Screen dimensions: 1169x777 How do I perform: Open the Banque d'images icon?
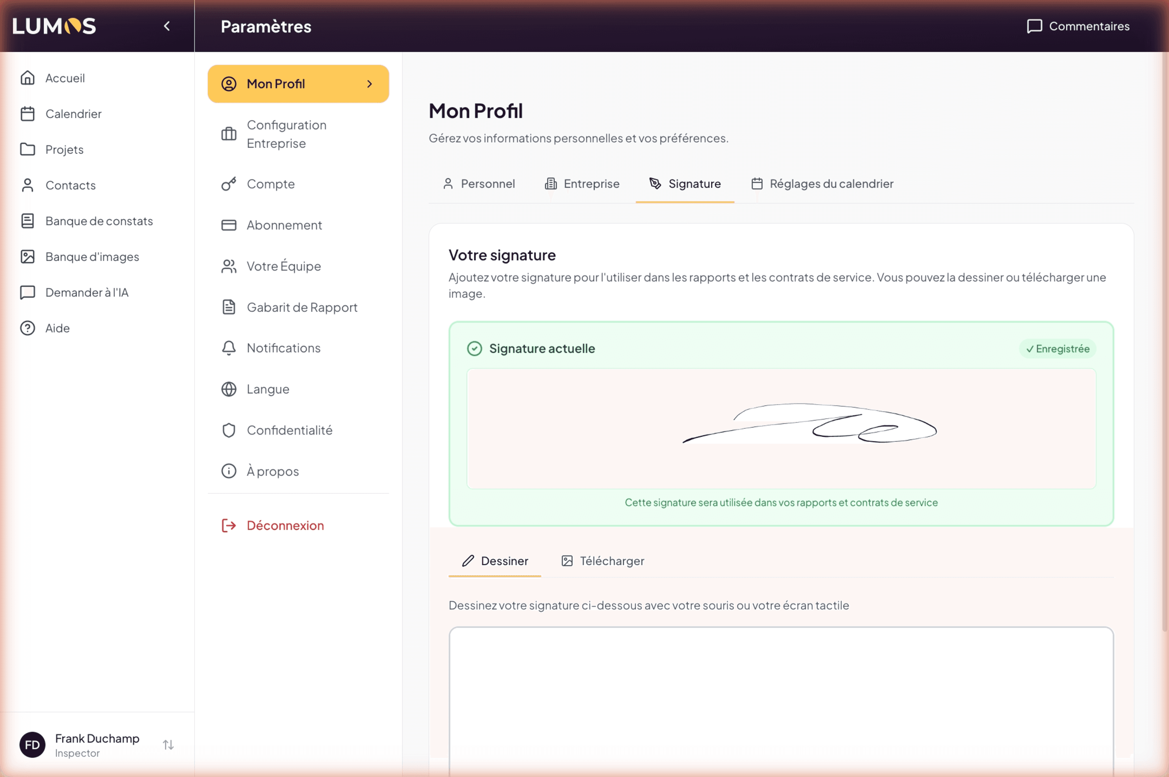[28, 256]
